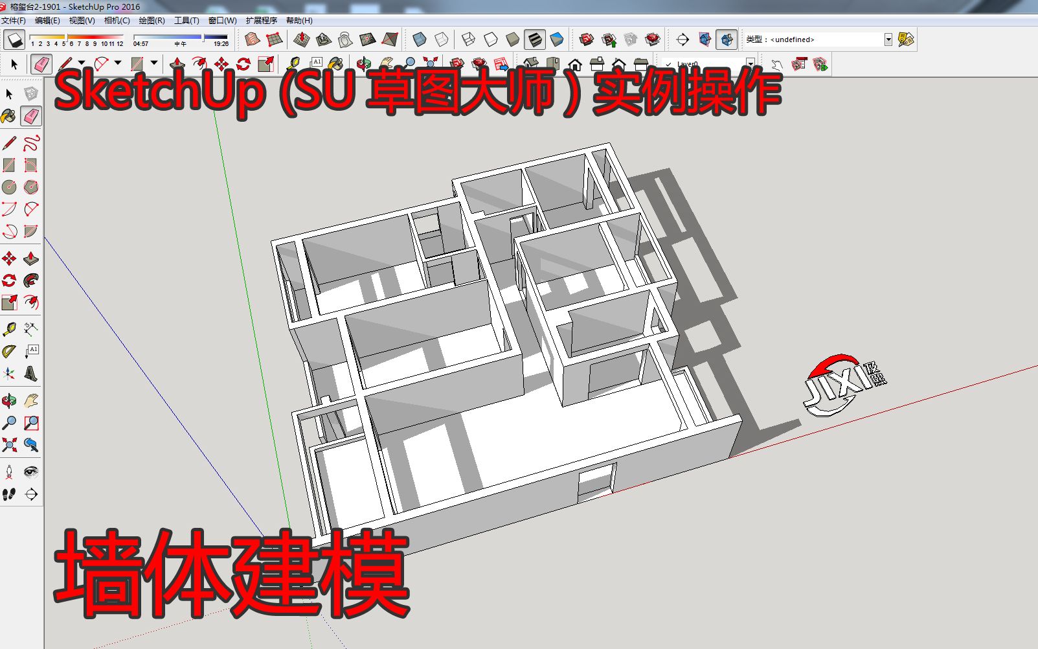Open the 绘图(R) menu

coord(152,21)
